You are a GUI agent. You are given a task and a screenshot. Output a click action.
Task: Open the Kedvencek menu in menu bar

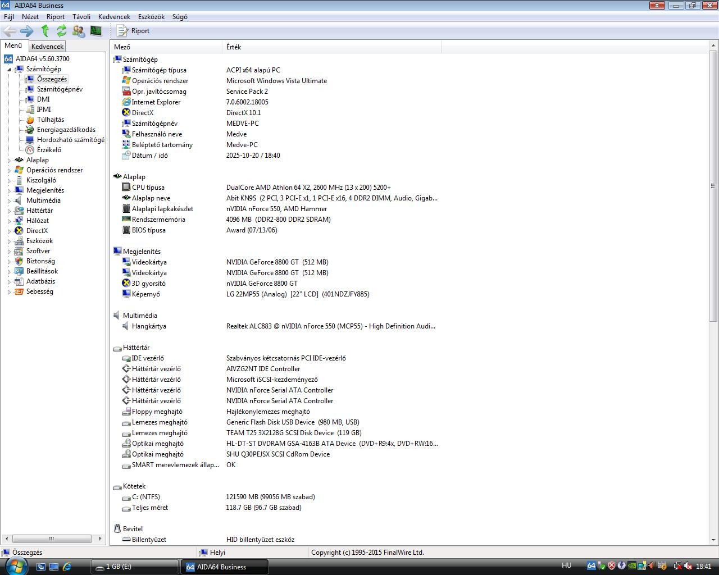(x=114, y=17)
